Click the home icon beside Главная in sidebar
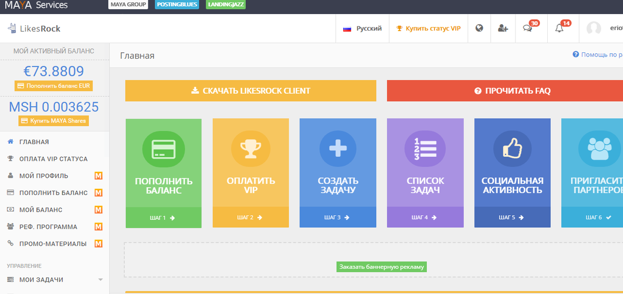The height and width of the screenshot is (294, 623). pyautogui.click(x=10, y=142)
